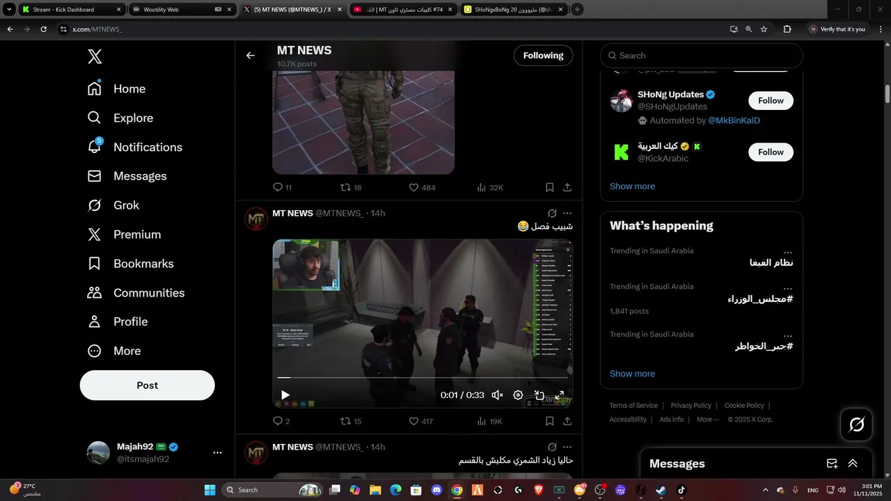Open Communities in the sidebar
Image resolution: width=891 pixels, height=501 pixels.
(136, 293)
